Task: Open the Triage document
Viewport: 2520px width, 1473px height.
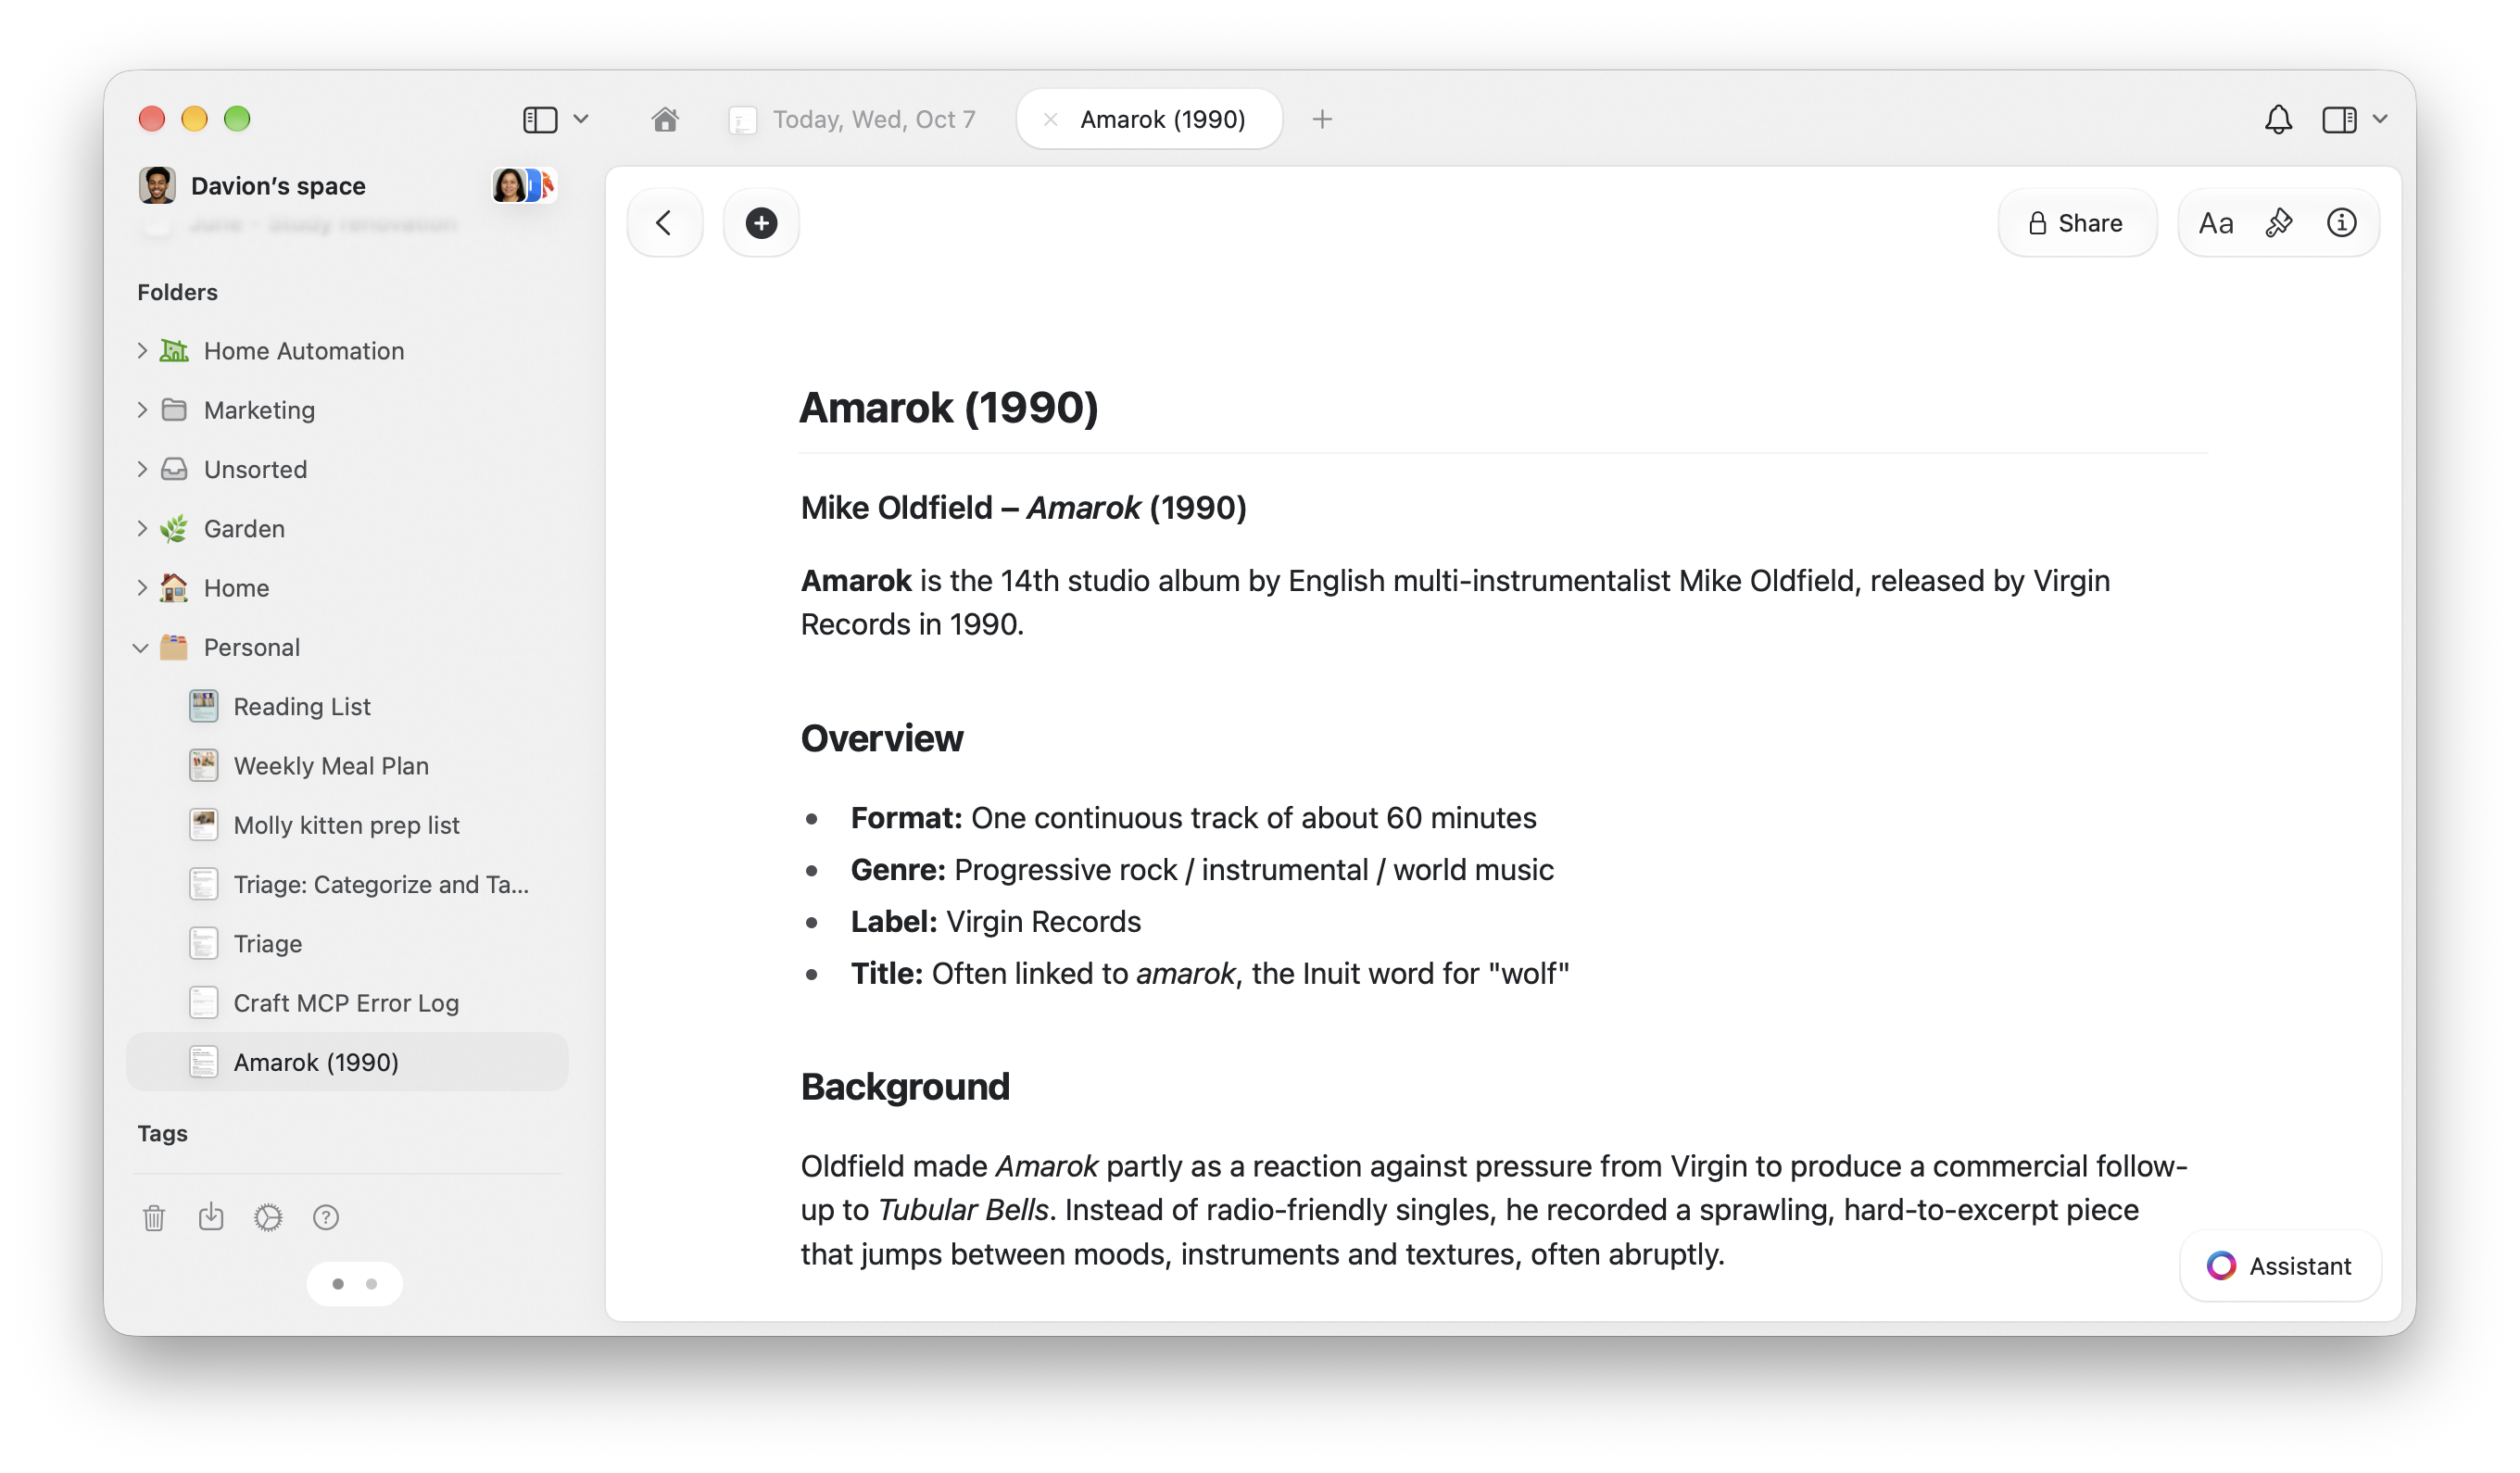Action: point(347,944)
